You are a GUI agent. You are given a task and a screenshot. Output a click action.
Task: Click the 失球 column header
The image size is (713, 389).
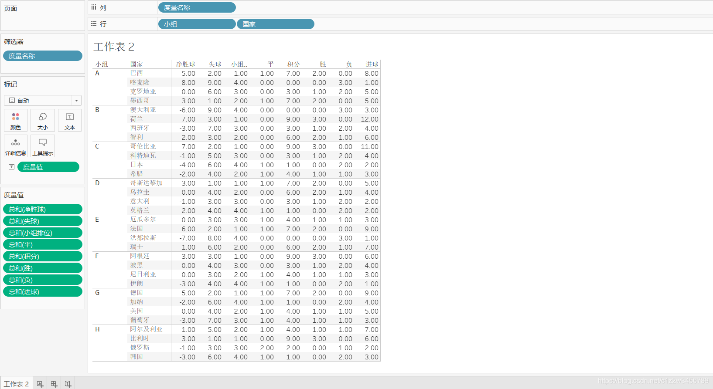[215, 64]
